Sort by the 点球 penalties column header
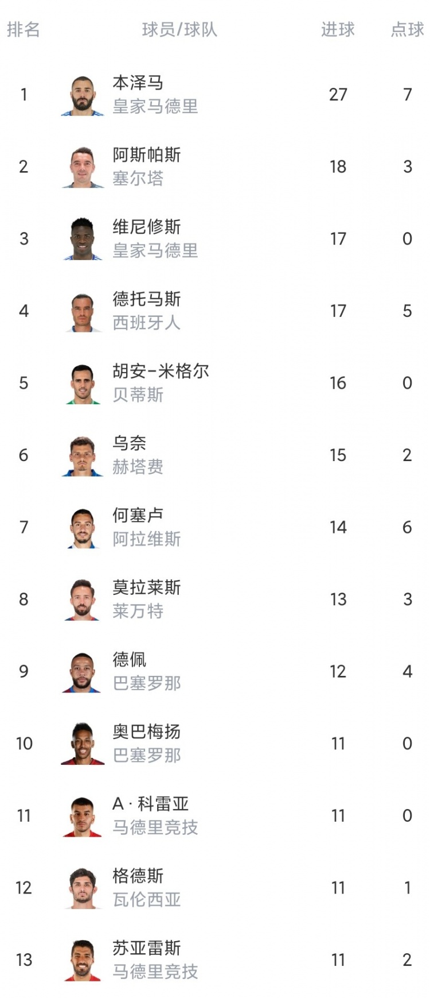The width and height of the screenshot is (430, 998). pyautogui.click(x=408, y=29)
